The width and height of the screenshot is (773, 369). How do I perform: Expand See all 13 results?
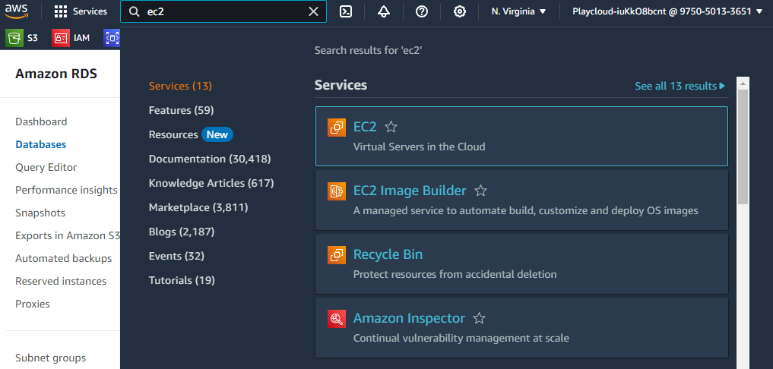(680, 86)
